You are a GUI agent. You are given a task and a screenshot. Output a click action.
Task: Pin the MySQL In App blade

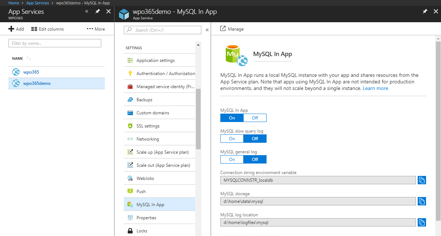(425, 11)
